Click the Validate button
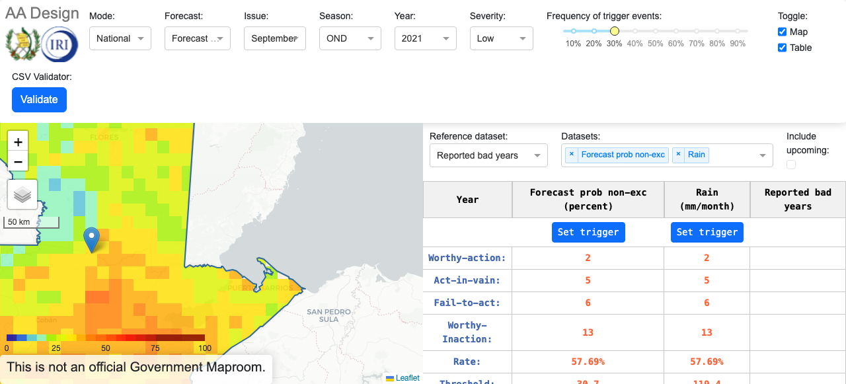 39,99
